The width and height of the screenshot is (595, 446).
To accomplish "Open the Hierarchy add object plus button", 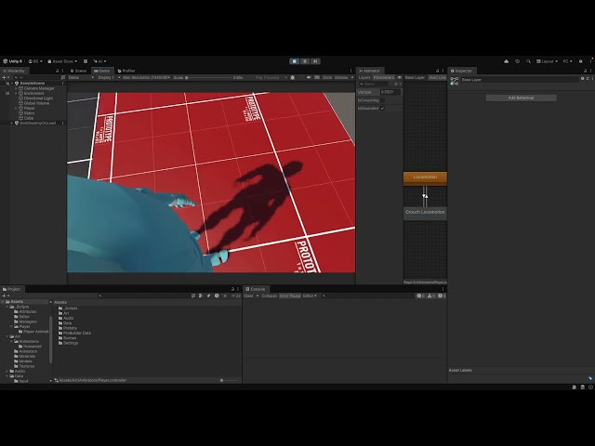I will point(6,77).
